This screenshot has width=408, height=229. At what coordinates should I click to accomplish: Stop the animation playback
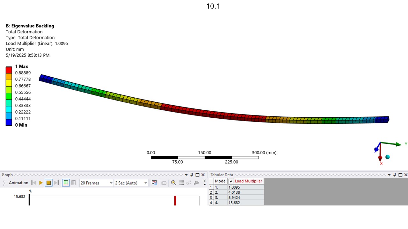[48, 183]
